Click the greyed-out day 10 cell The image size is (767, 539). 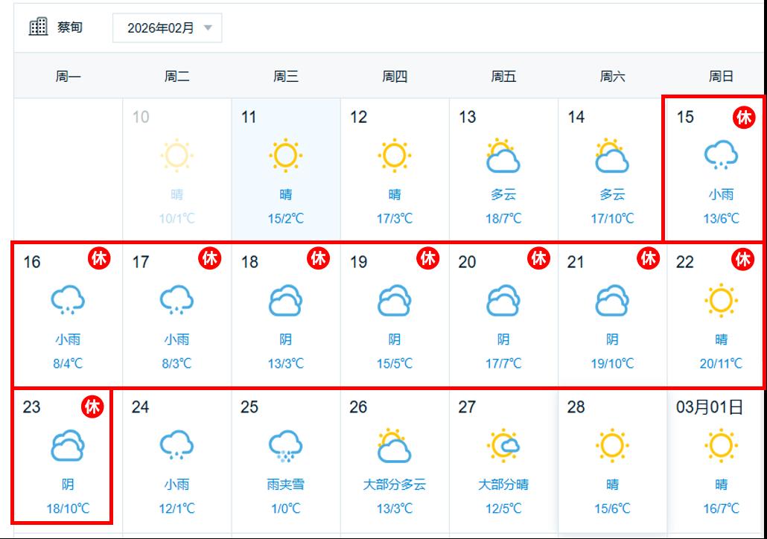pos(177,170)
